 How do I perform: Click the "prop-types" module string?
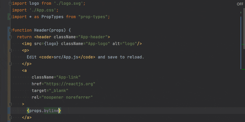click(93, 17)
